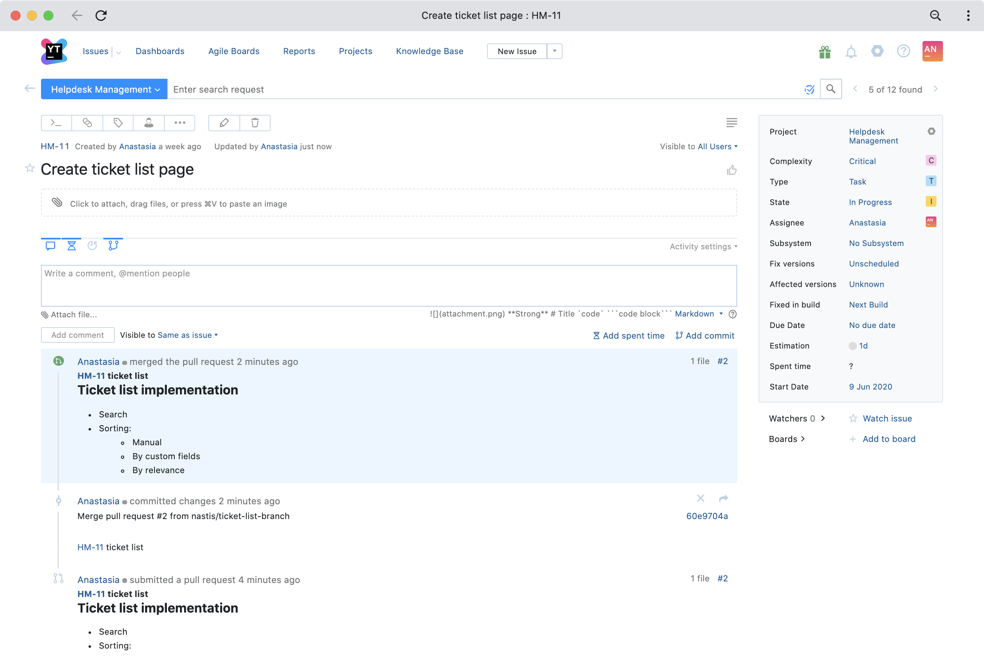
Task: Toggle history activity filter
Action: point(93,246)
